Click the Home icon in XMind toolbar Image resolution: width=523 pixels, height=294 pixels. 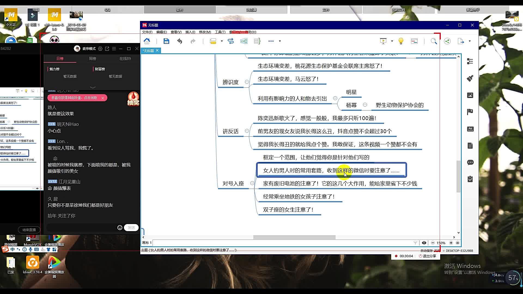(x=147, y=41)
